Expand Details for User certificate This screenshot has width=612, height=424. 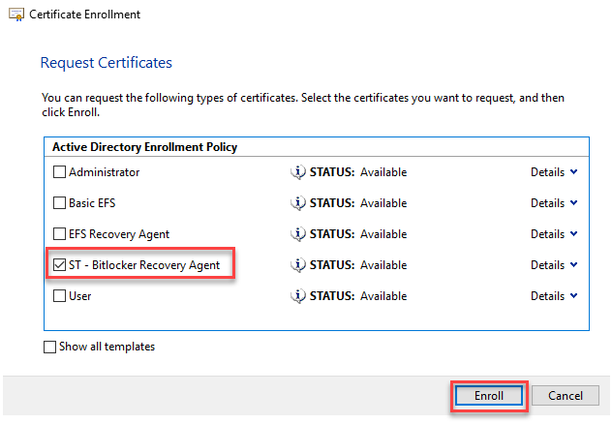pos(553,296)
